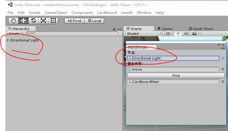
Task: Click the Pivot toggle button
Action: click(75, 21)
